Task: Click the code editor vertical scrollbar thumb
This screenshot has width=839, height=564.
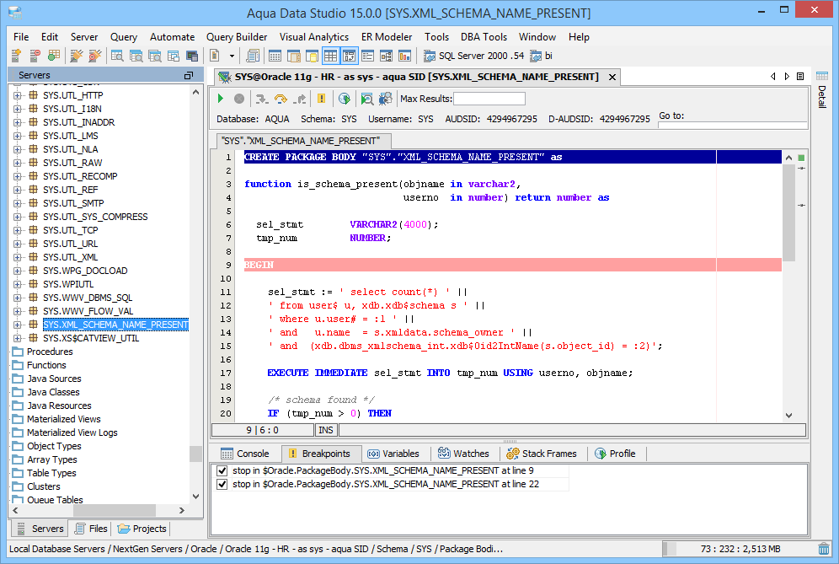Action: point(788,212)
